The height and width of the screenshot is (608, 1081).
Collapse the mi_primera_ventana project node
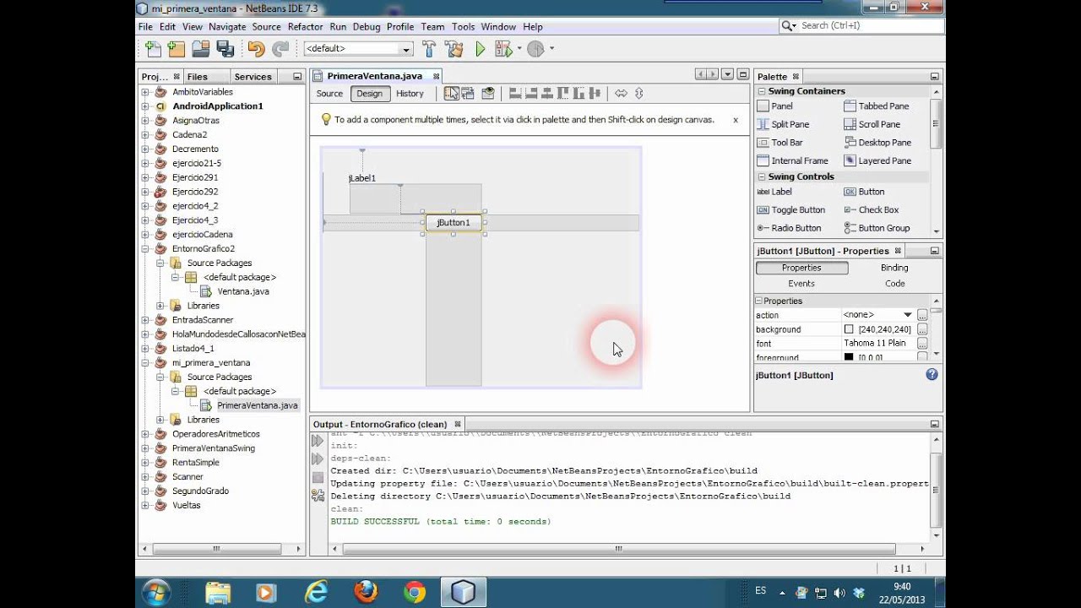[x=145, y=363]
